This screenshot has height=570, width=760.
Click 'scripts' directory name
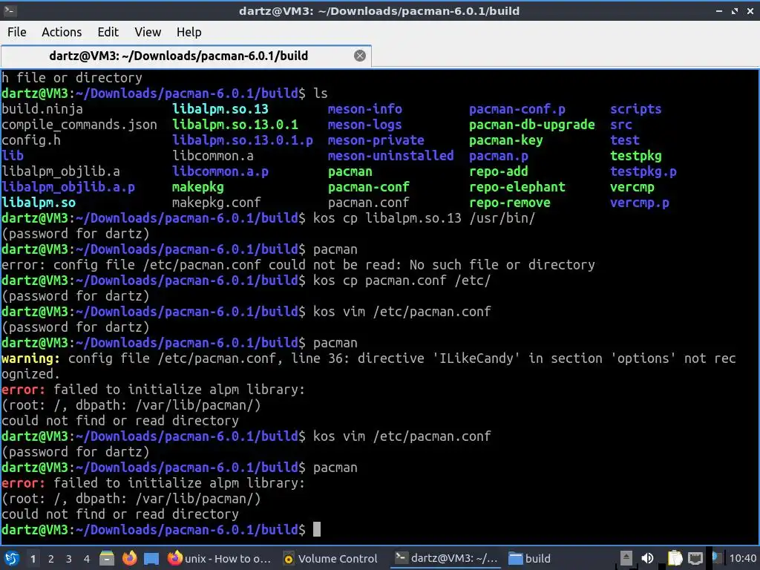click(635, 109)
